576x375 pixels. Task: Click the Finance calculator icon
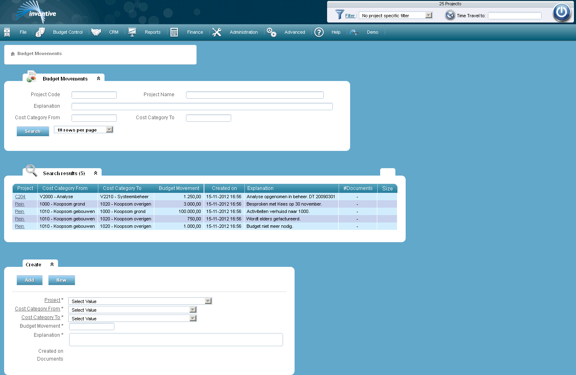coord(174,32)
